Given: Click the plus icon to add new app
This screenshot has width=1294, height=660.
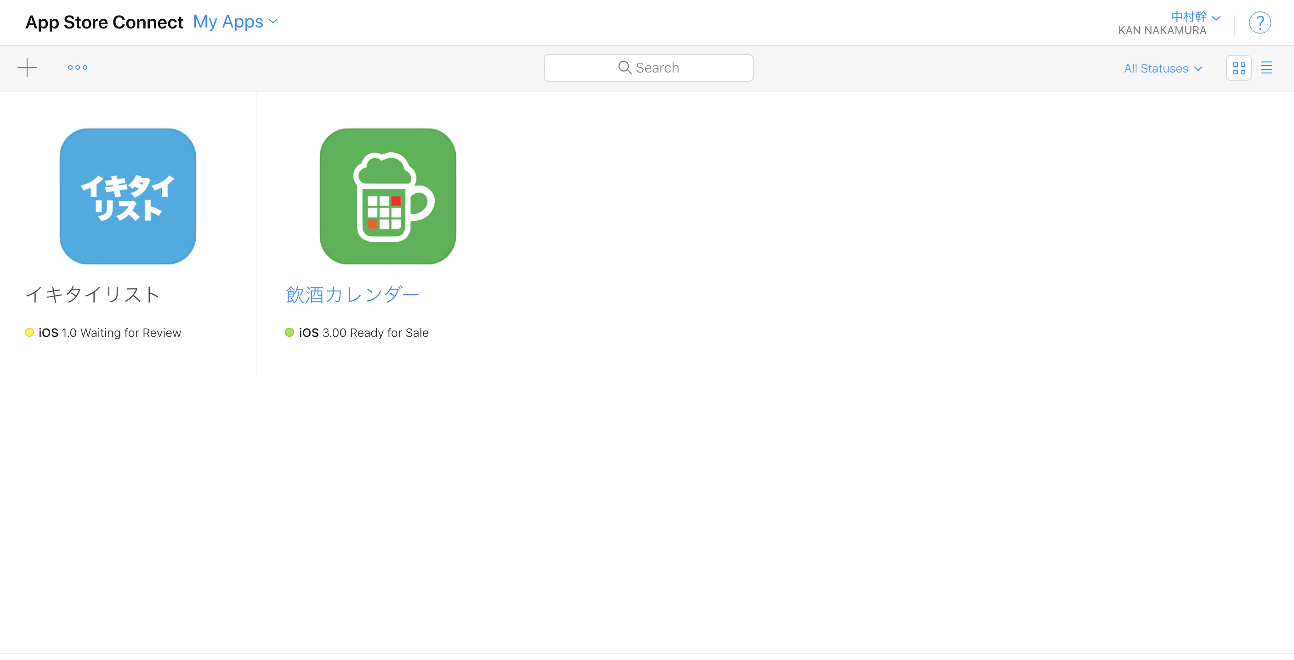Looking at the screenshot, I should (27, 67).
